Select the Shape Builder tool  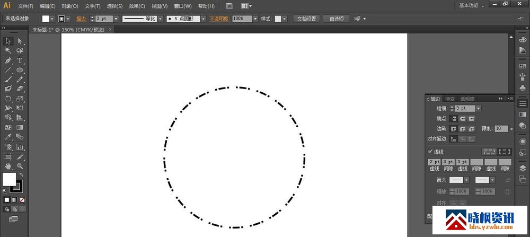click(8, 118)
